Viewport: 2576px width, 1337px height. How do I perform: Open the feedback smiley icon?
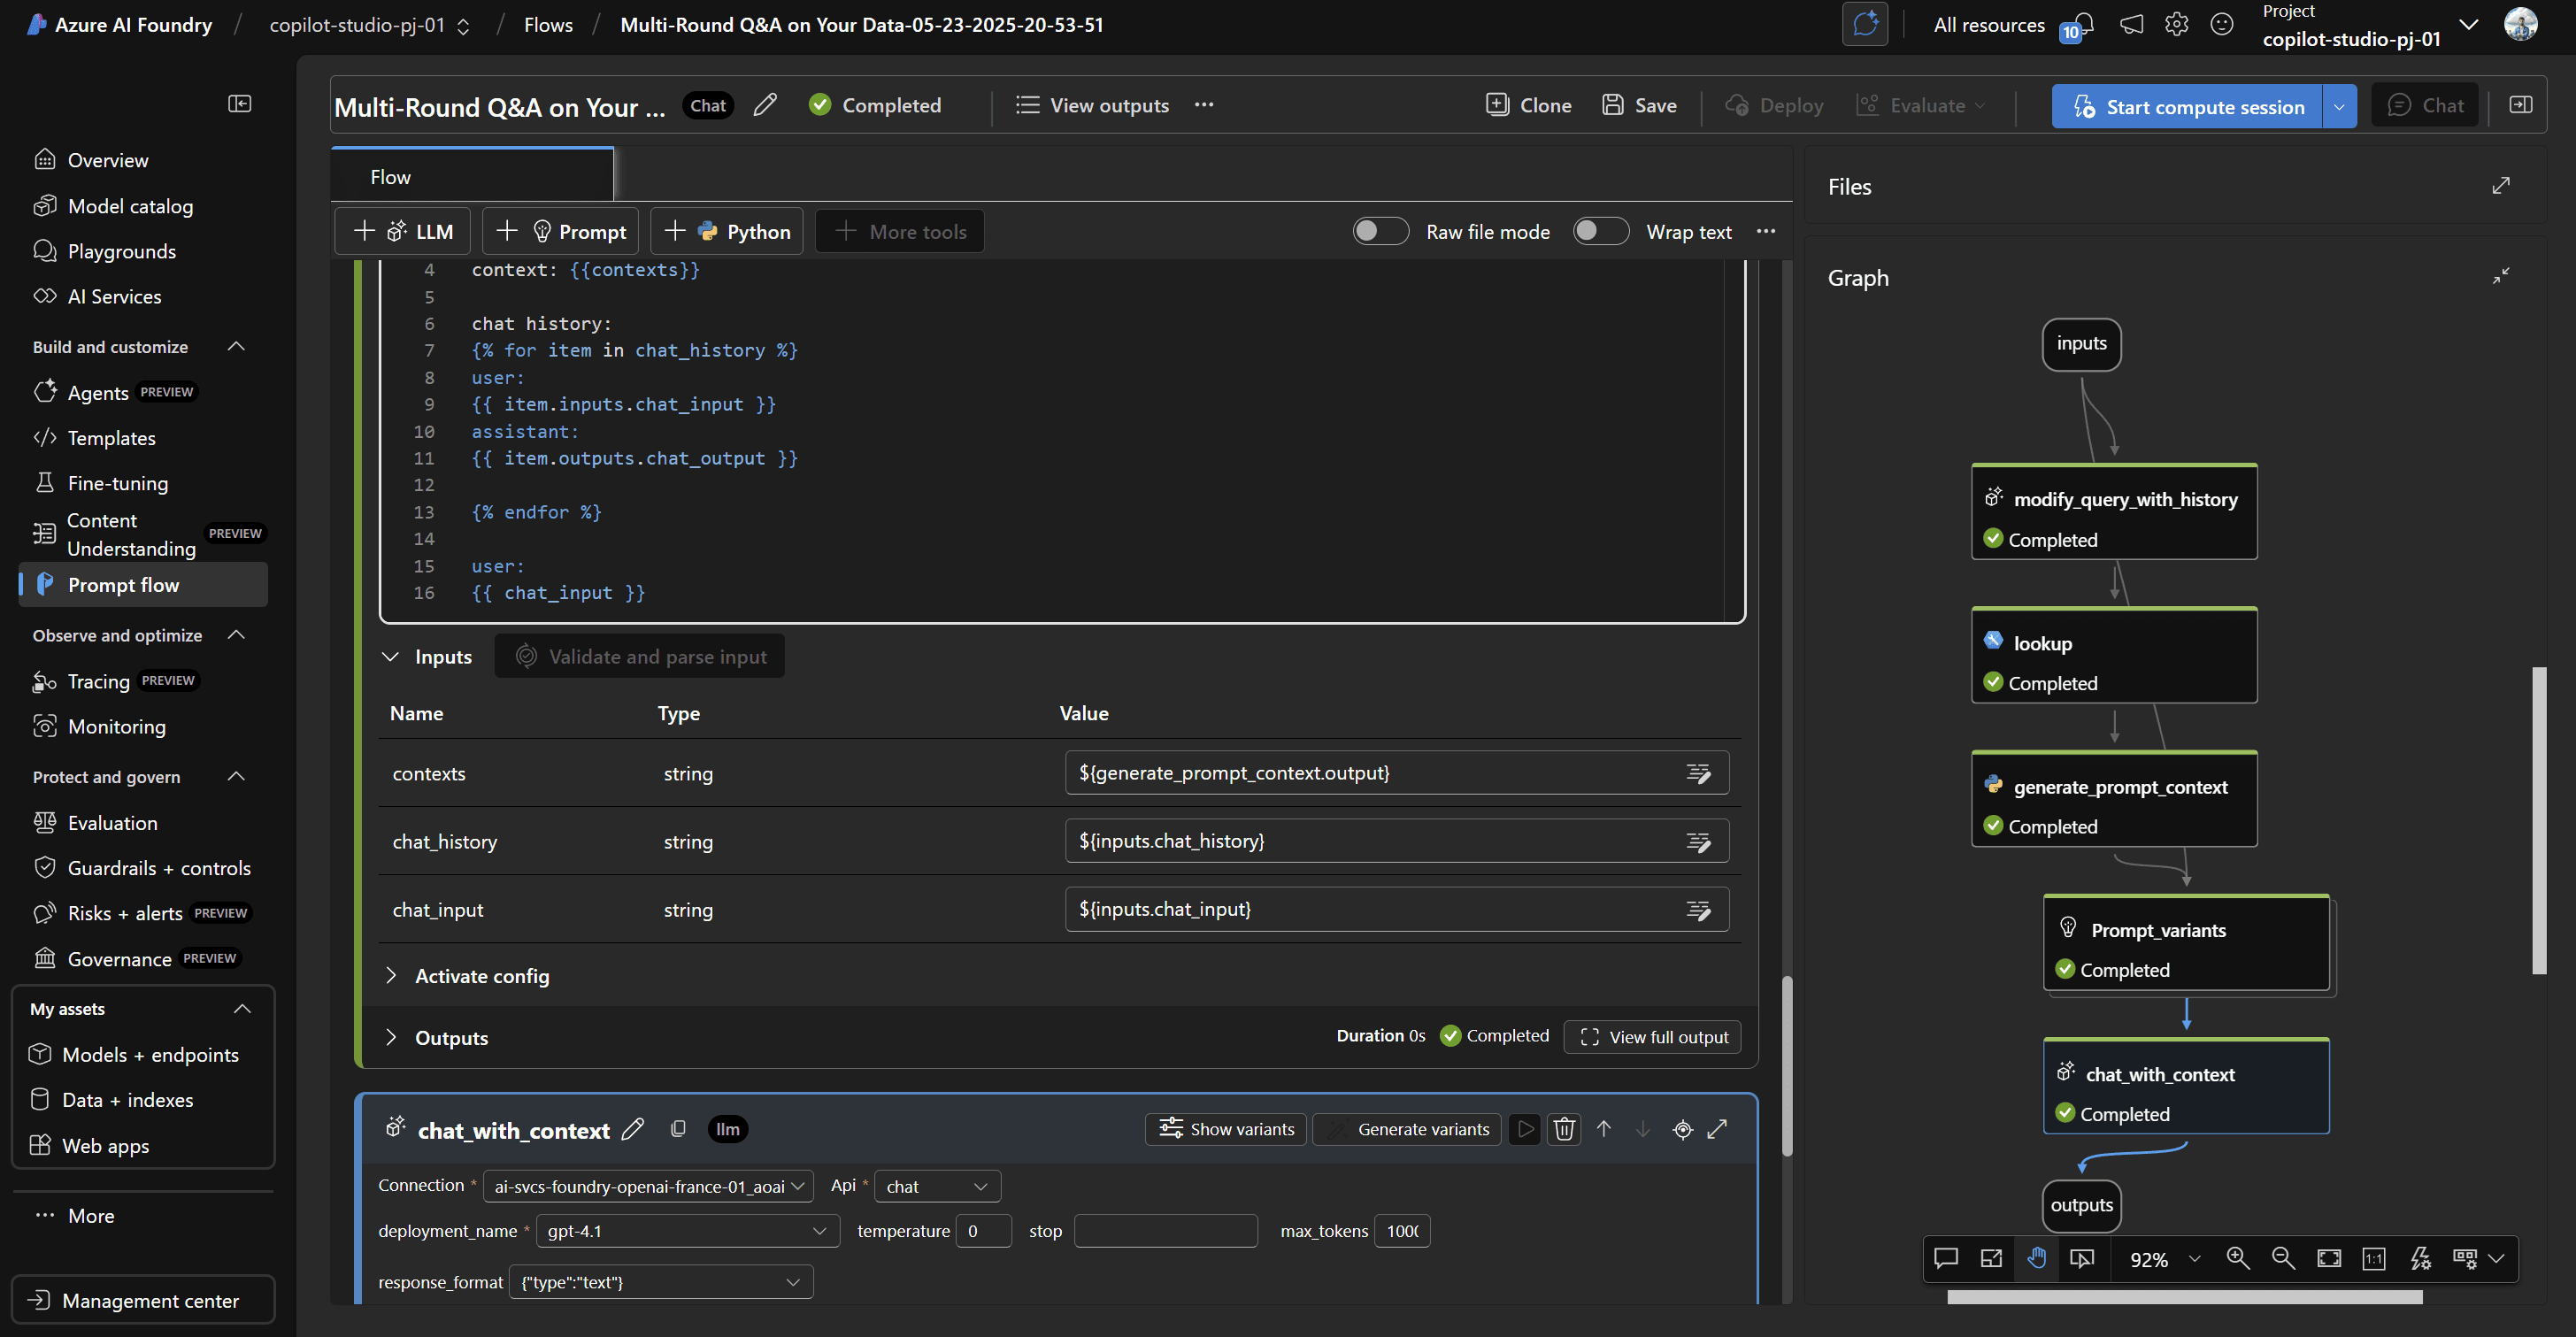click(2221, 24)
